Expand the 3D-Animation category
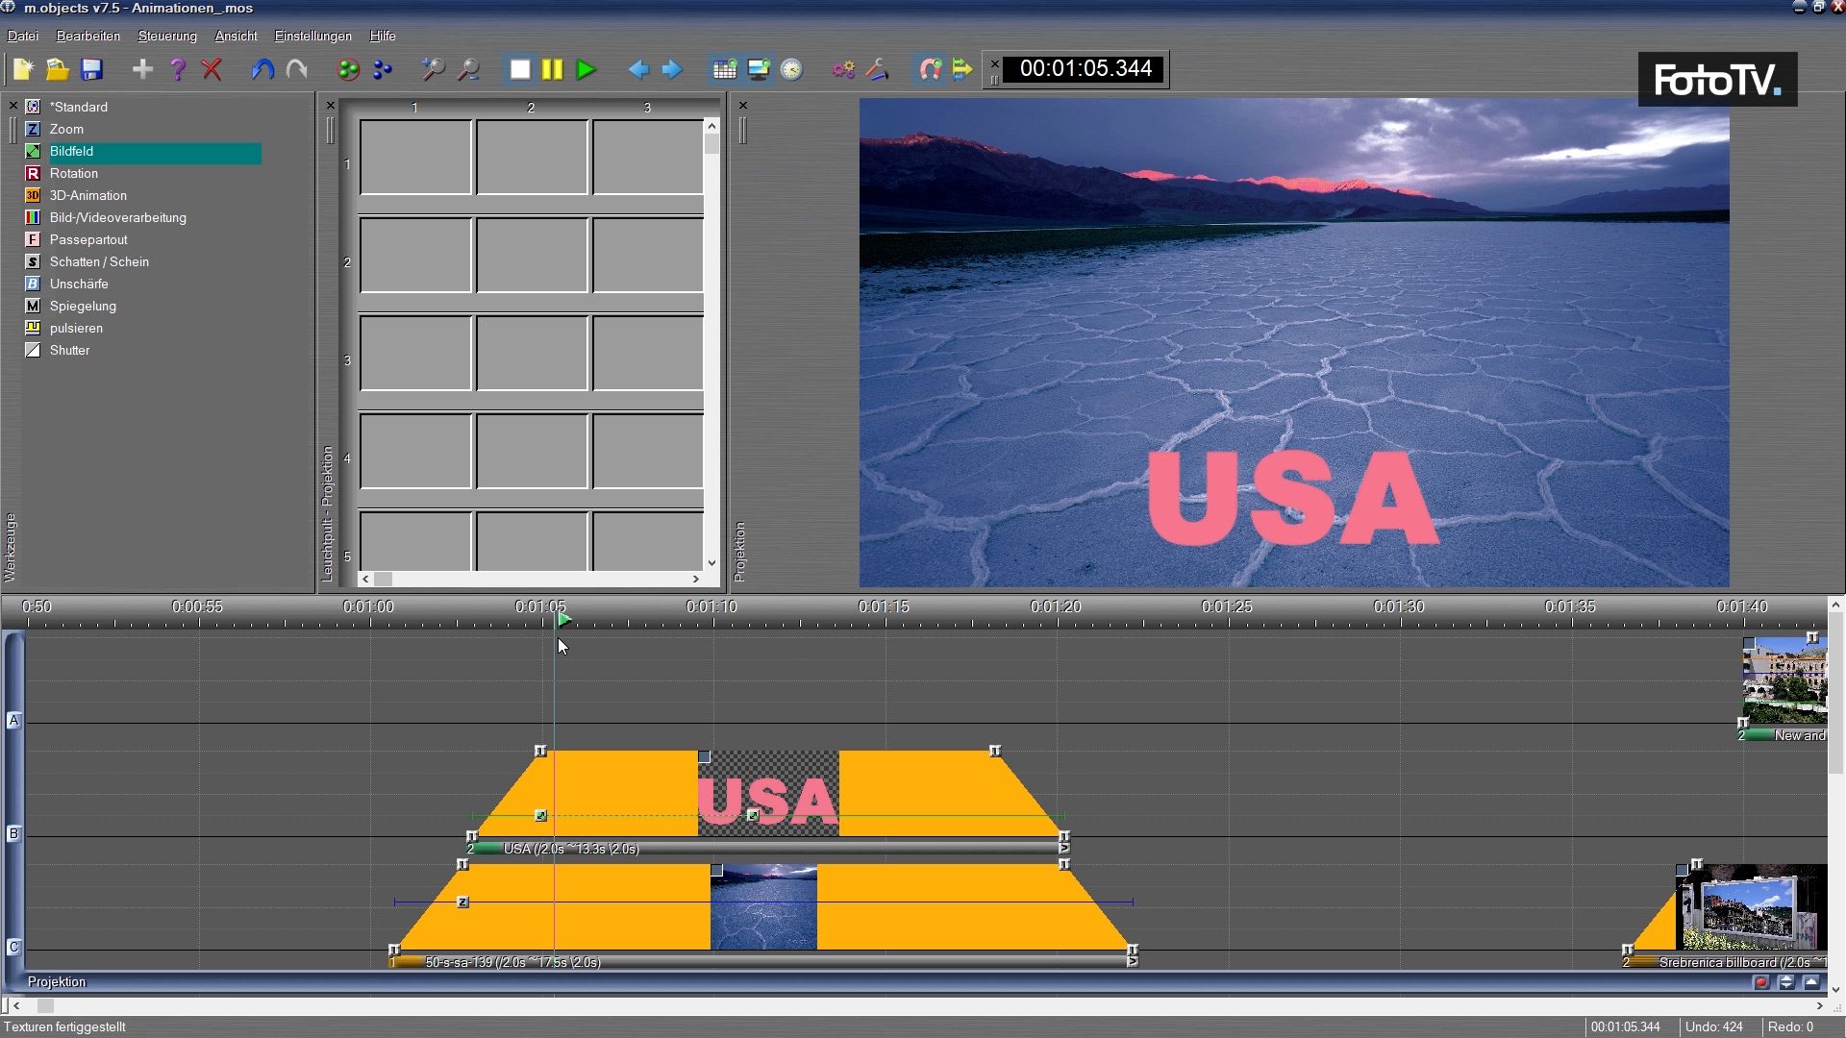This screenshot has width=1846, height=1038. (87, 195)
